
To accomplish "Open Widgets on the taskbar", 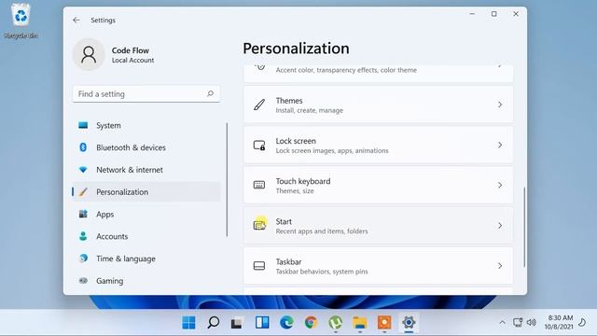I will tap(262, 323).
